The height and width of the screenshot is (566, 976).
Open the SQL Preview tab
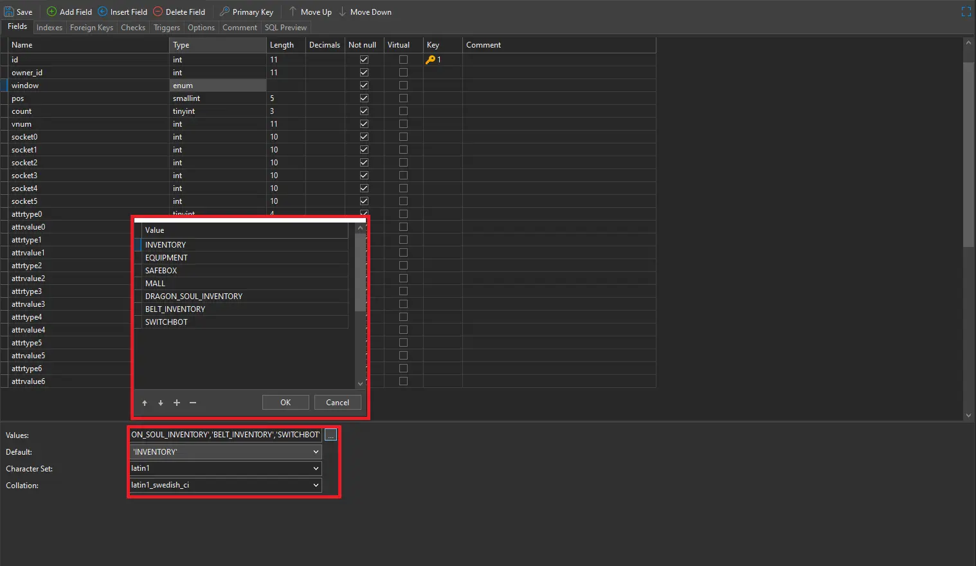tap(285, 28)
